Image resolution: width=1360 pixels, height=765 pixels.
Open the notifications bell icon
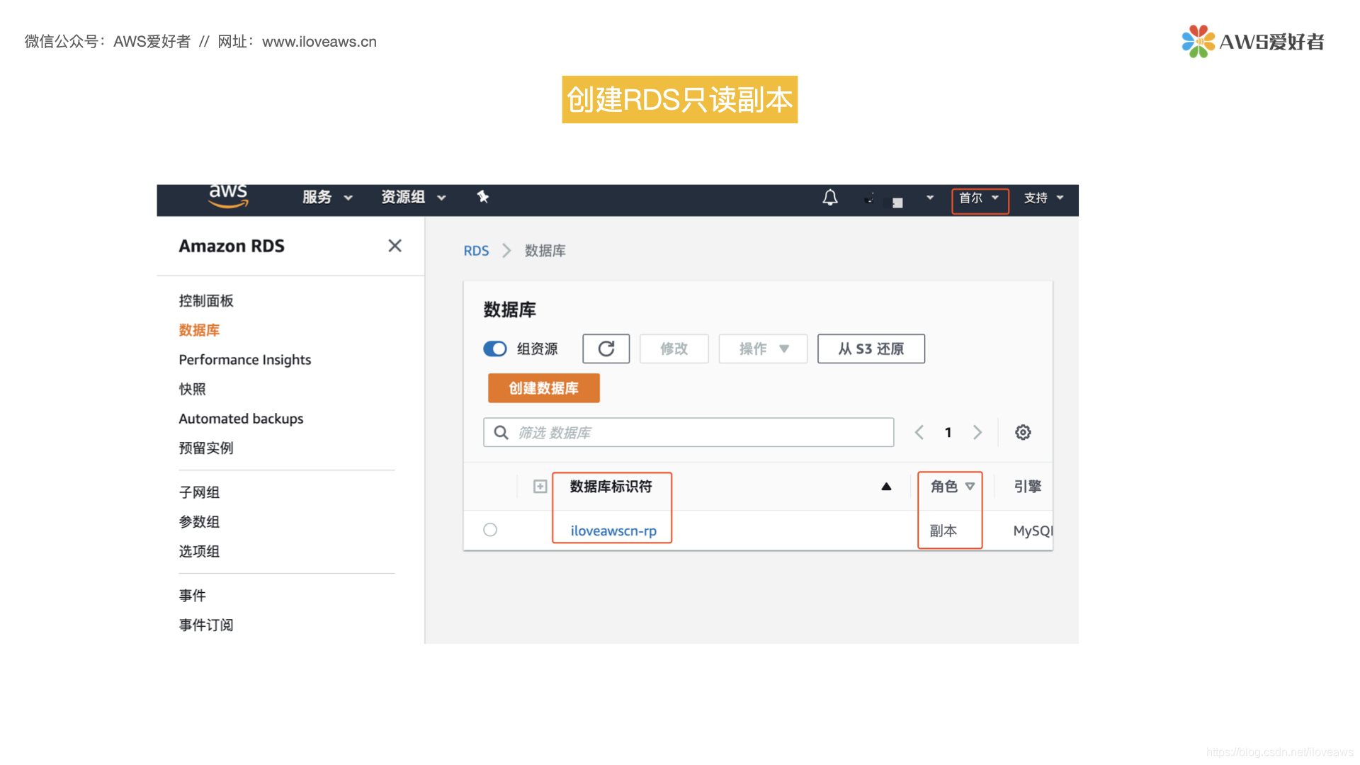tap(829, 198)
